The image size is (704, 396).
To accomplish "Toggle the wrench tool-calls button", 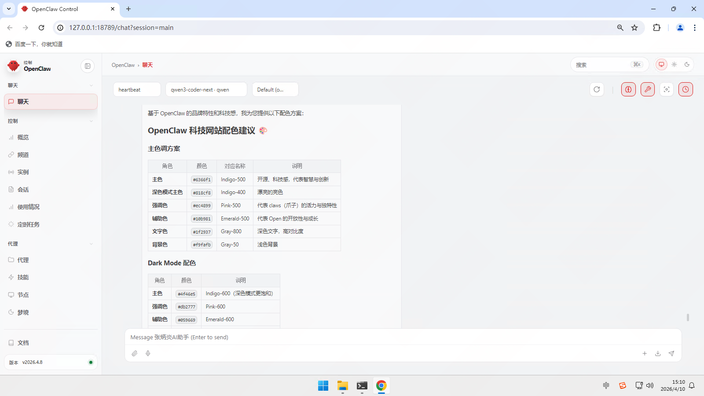I will pos(648,89).
